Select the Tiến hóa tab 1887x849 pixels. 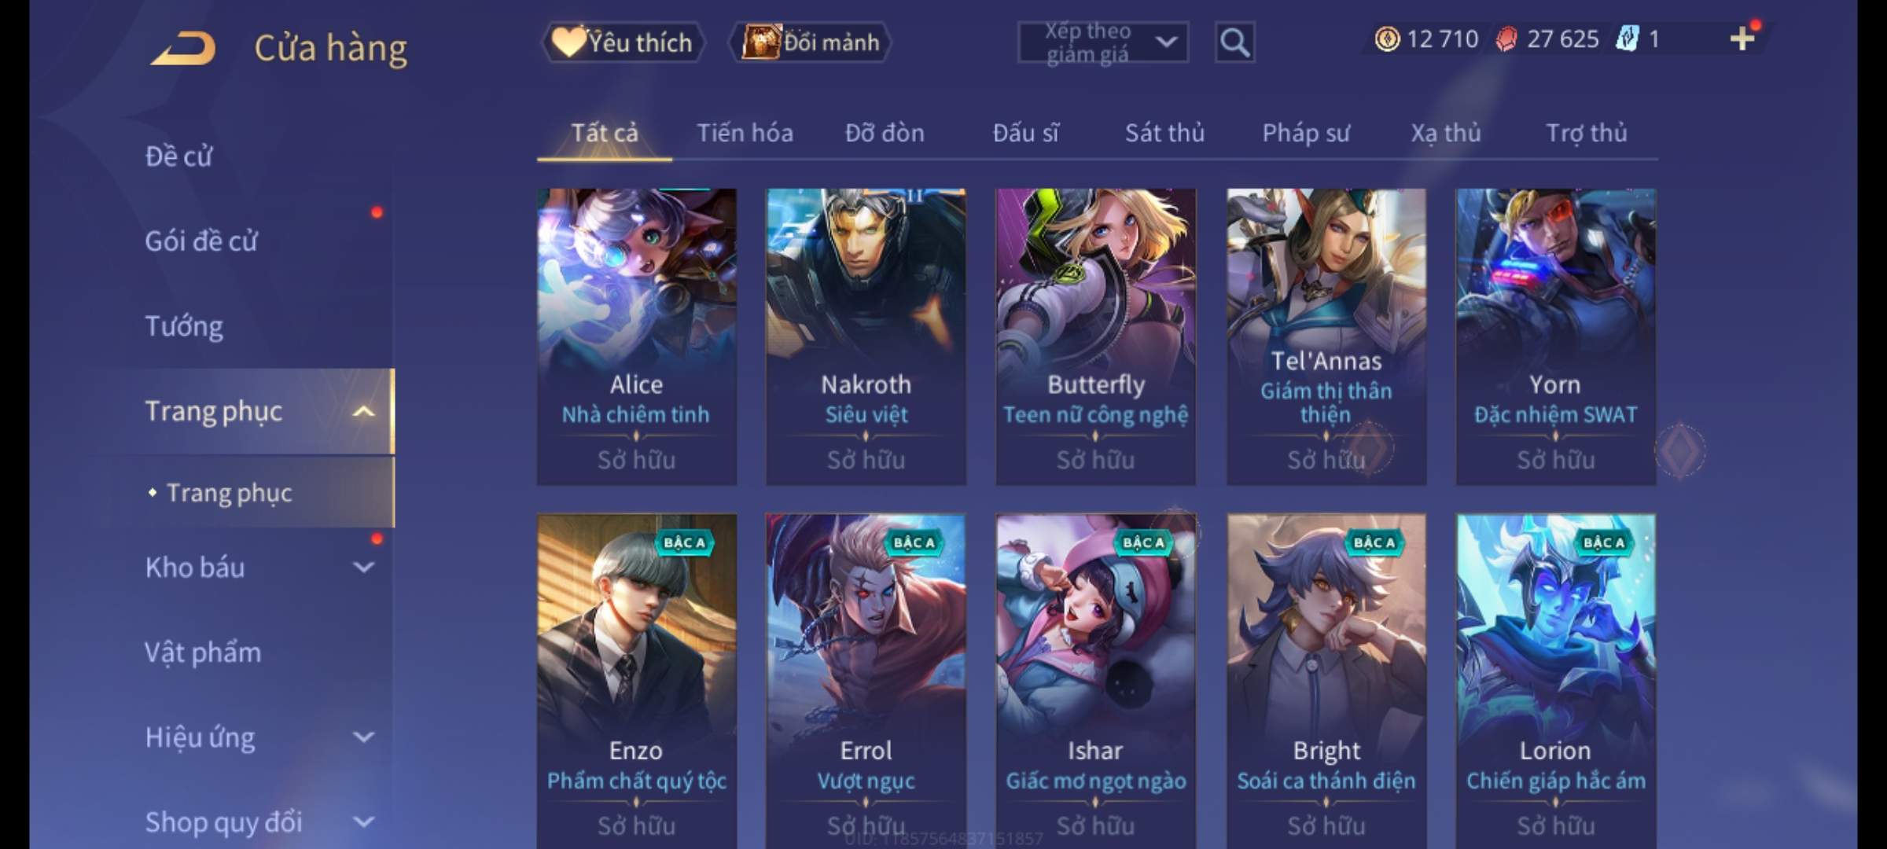click(x=745, y=133)
